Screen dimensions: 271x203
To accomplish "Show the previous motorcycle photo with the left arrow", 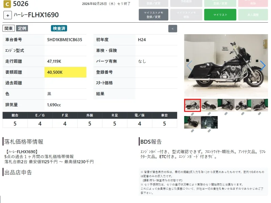I will tap(189, 65).
